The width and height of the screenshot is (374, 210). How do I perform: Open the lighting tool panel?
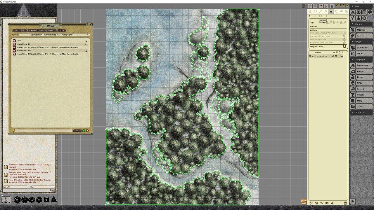click(x=336, y=11)
